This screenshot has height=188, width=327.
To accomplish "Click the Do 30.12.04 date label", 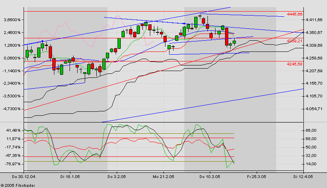I will [x=24, y=177].
